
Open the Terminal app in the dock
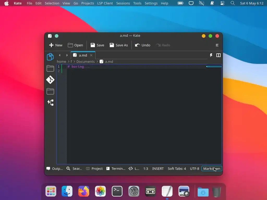[x=117, y=191]
